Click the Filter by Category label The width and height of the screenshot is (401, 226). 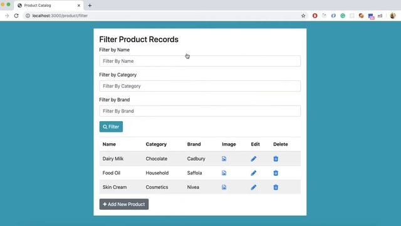pos(118,75)
